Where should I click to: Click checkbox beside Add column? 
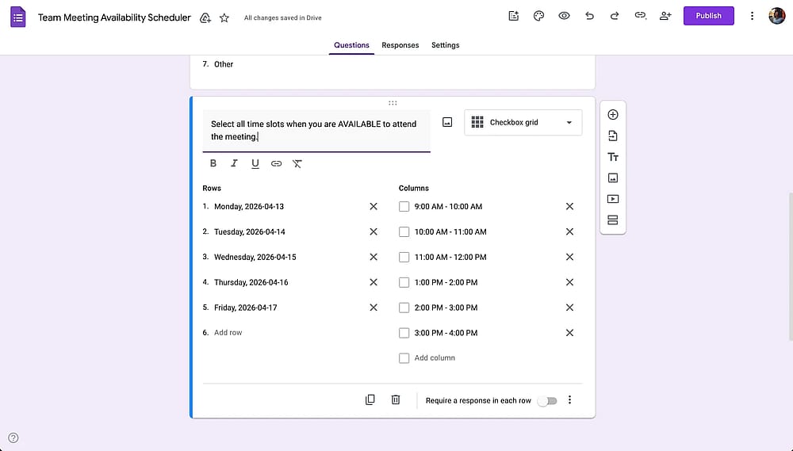404,358
